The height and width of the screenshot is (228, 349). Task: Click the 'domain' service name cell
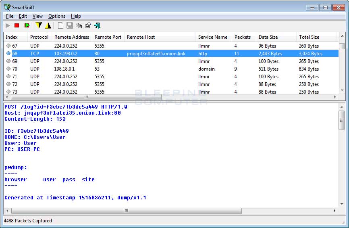206,69
